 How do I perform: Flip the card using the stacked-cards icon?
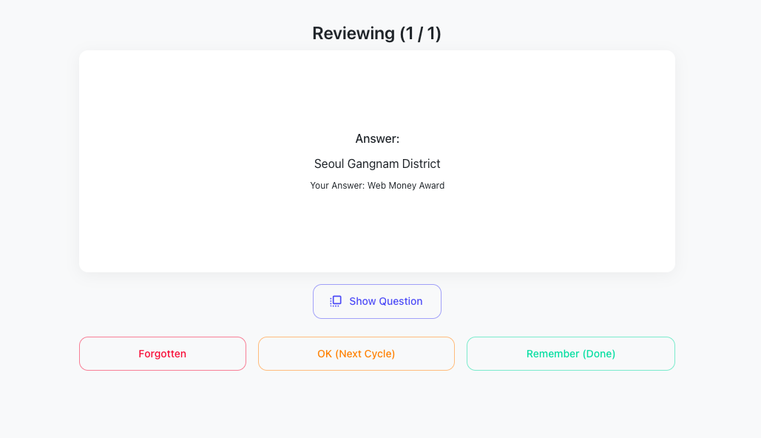336,301
